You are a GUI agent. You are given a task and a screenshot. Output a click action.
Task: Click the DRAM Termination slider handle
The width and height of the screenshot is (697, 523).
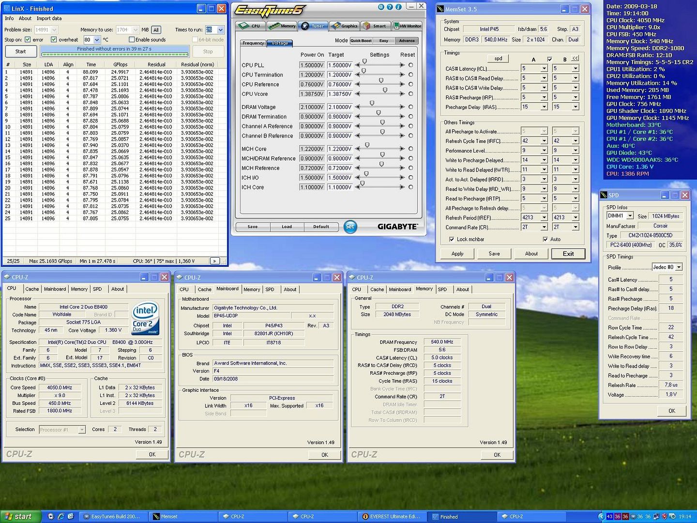click(379, 113)
